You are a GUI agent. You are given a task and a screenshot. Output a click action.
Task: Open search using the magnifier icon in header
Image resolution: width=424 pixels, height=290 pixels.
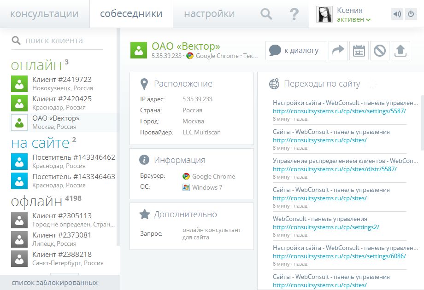pyautogui.click(x=265, y=14)
